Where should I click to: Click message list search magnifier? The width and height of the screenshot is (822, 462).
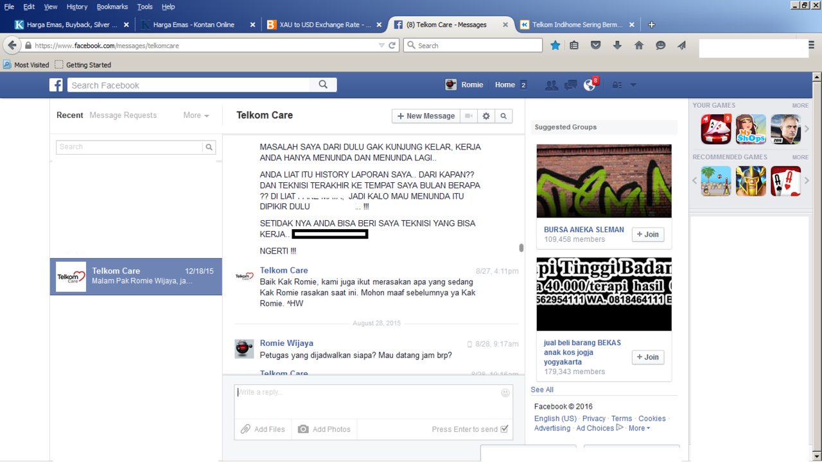click(x=209, y=147)
